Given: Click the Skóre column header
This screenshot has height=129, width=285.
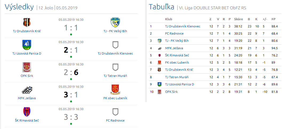Looking at the screenshot, I should click(x=238, y=19).
